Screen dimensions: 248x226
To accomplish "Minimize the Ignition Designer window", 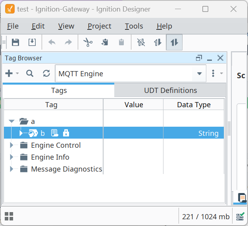I will (178, 9).
